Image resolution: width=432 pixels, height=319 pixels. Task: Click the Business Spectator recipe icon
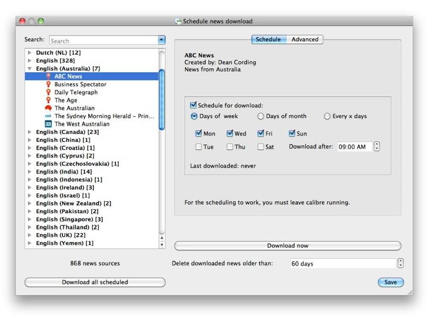coord(49,84)
